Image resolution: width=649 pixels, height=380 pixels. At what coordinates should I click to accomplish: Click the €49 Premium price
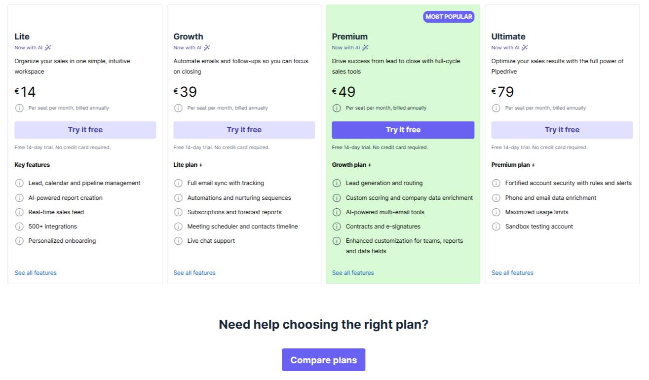coord(344,91)
